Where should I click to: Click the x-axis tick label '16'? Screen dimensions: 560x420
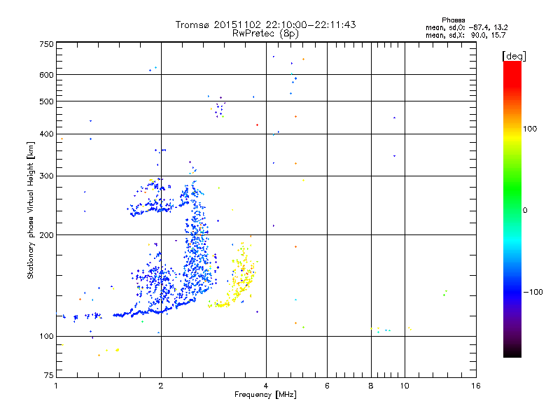[476, 386]
